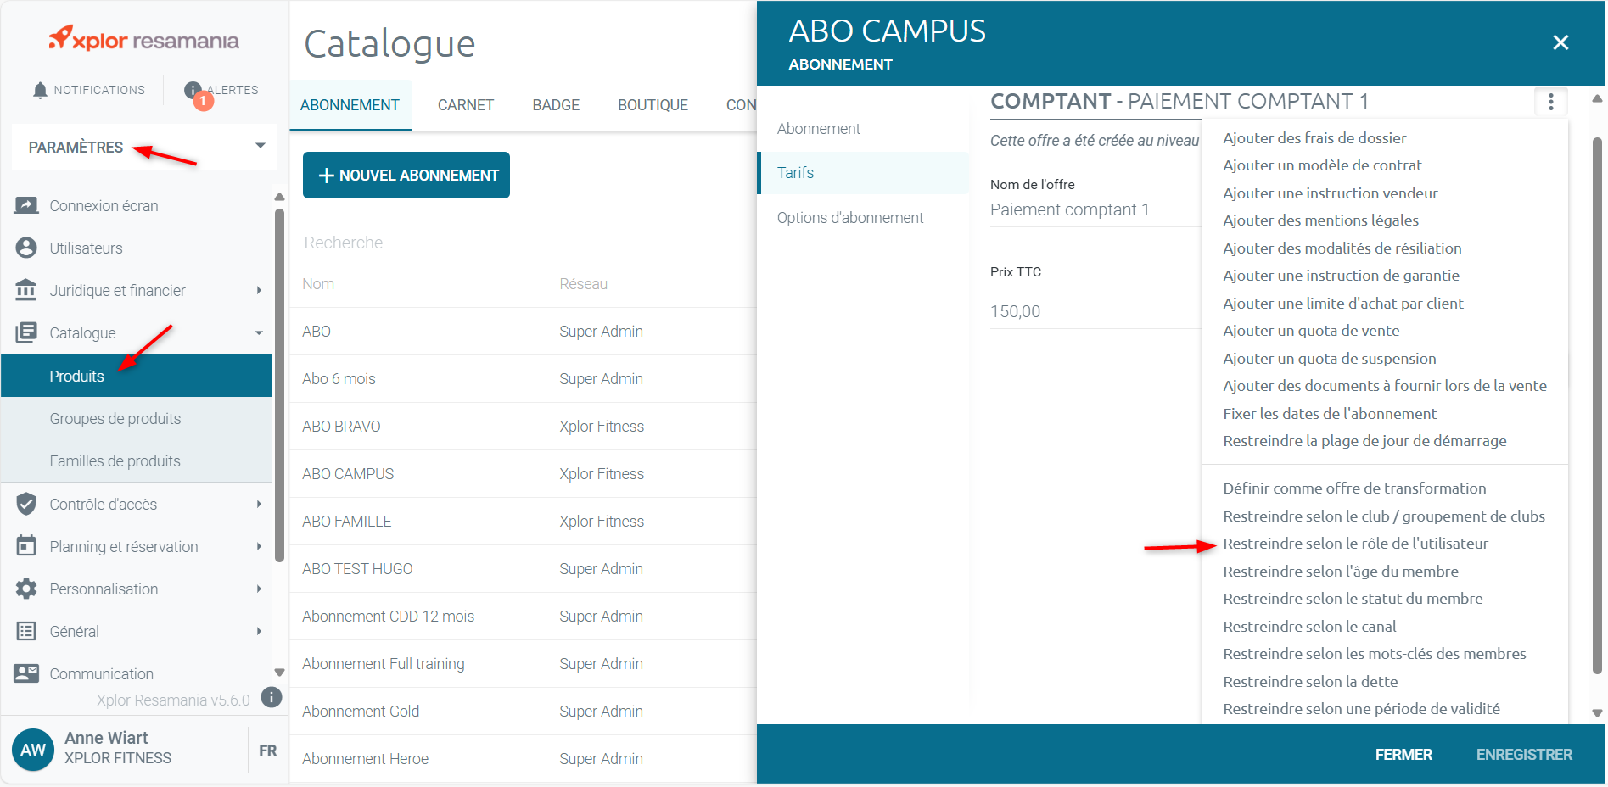Open the three-dot offer options menu
This screenshot has height=787, width=1608.
coord(1550,102)
